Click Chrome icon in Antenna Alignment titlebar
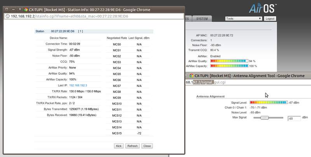This screenshot has width=311, height=157. (x=191, y=76)
